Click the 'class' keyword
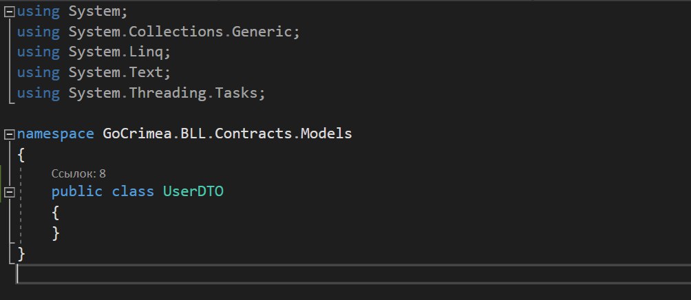The width and height of the screenshot is (691, 300). [133, 192]
